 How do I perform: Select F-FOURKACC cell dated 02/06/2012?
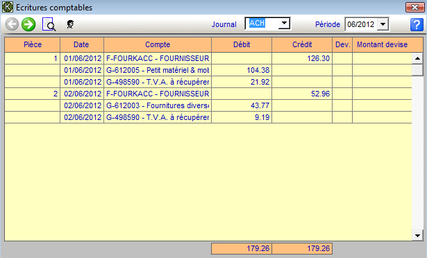point(158,94)
